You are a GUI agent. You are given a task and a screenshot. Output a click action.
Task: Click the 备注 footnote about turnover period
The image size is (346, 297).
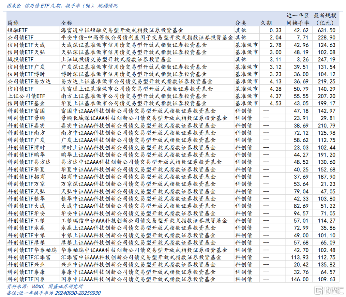(x=54, y=293)
